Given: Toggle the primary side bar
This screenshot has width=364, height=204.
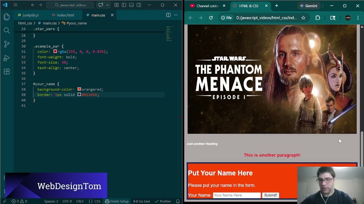Looking at the screenshot, I should tap(124, 5).
